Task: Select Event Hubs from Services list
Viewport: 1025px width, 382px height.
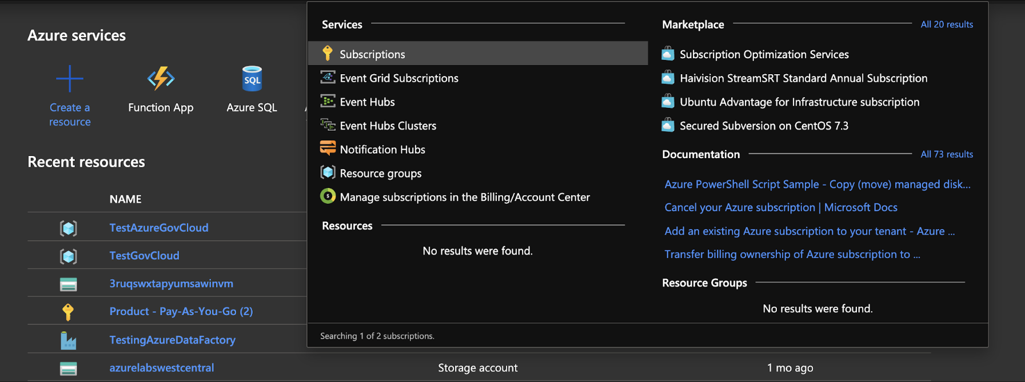Action: (367, 102)
